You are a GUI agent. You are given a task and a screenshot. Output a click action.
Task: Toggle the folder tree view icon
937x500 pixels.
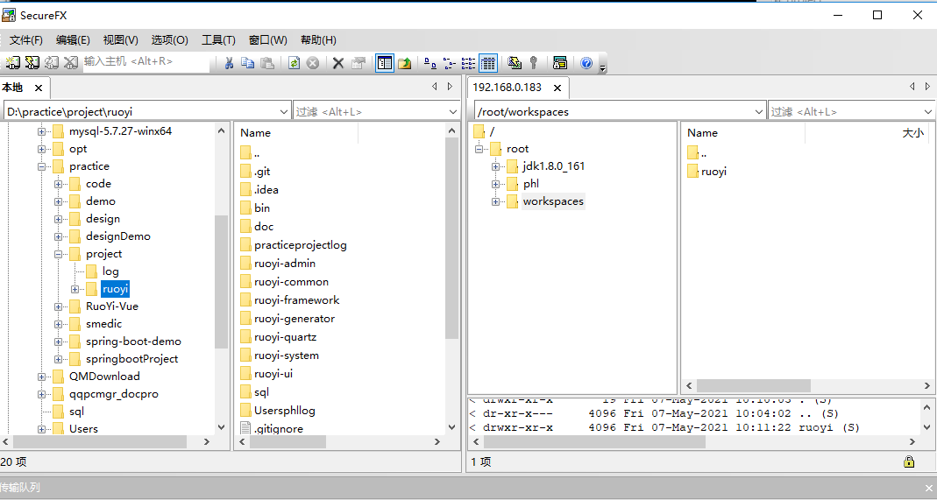click(384, 63)
